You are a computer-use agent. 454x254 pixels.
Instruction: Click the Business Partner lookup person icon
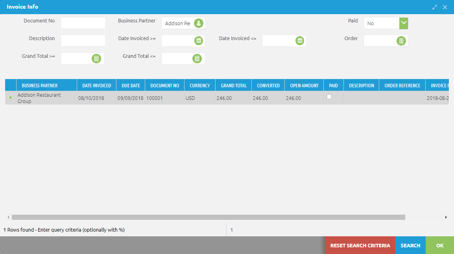pos(199,23)
